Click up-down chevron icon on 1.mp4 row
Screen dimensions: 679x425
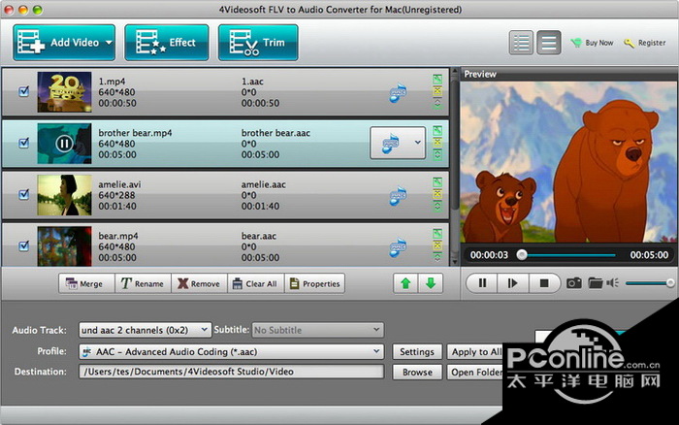pos(437,104)
